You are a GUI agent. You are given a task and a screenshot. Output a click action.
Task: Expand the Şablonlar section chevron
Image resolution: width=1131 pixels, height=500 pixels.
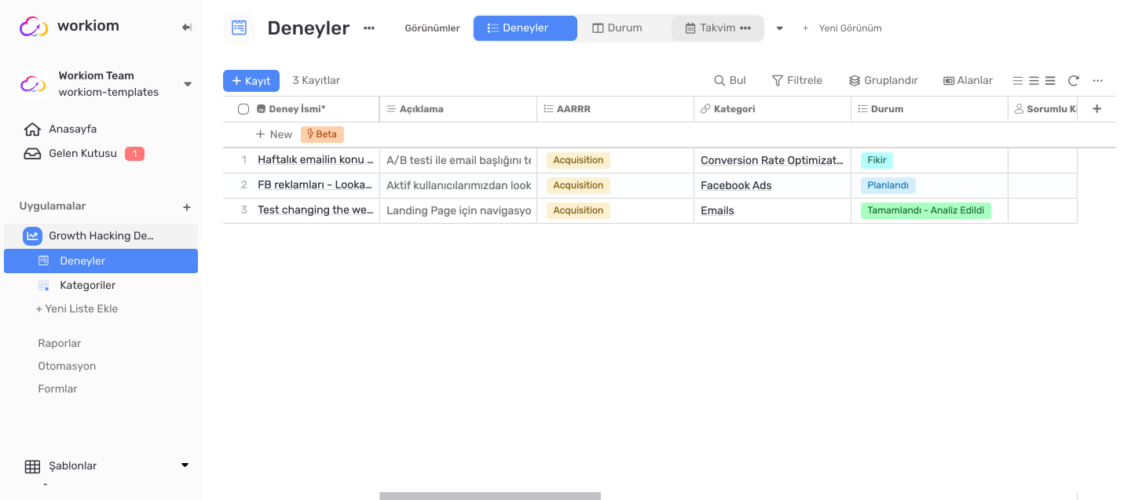(x=185, y=465)
